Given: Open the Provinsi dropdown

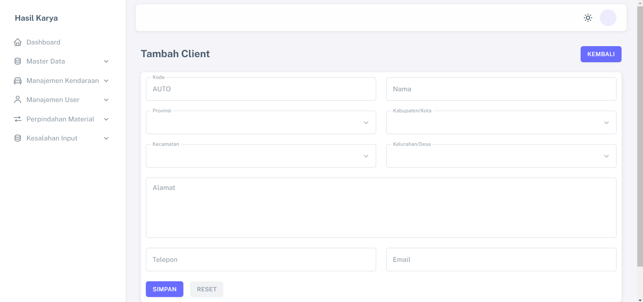Looking at the screenshot, I should tap(260, 123).
